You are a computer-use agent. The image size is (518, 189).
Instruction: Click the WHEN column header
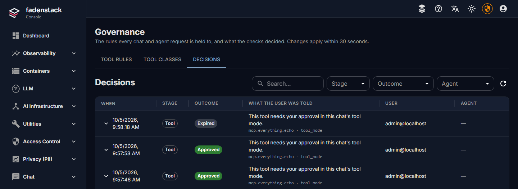tap(108, 103)
